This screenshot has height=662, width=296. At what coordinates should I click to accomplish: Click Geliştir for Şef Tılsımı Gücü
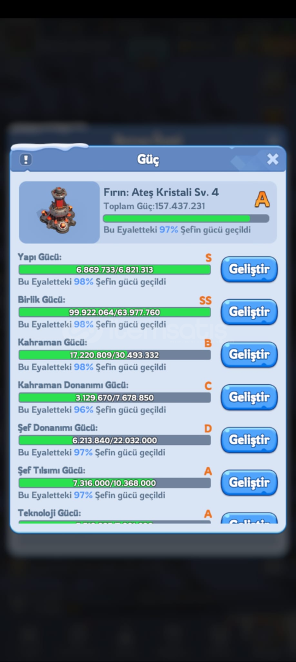(250, 482)
